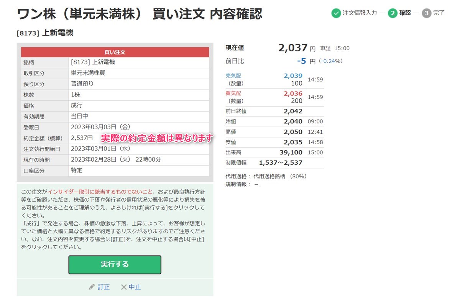Click the 約定金額（概算） row label
460x297 pixels.
coord(43,138)
